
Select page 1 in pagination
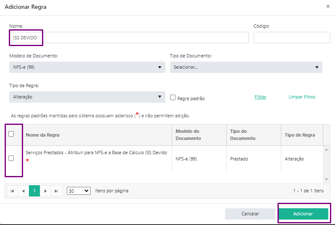[34, 191]
